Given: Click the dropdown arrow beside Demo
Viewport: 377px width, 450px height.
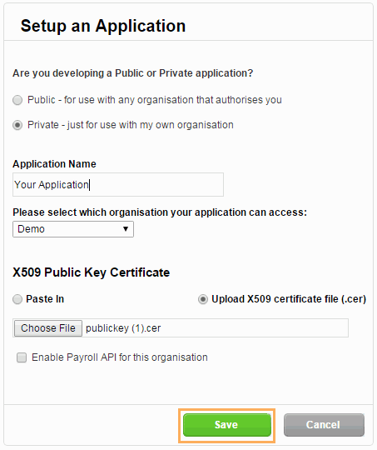Looking at the screenshot, I should 126,229.
